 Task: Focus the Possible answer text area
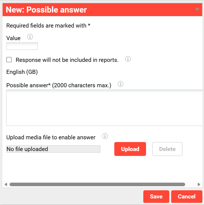pyautogui.click(x=104, y=108)
